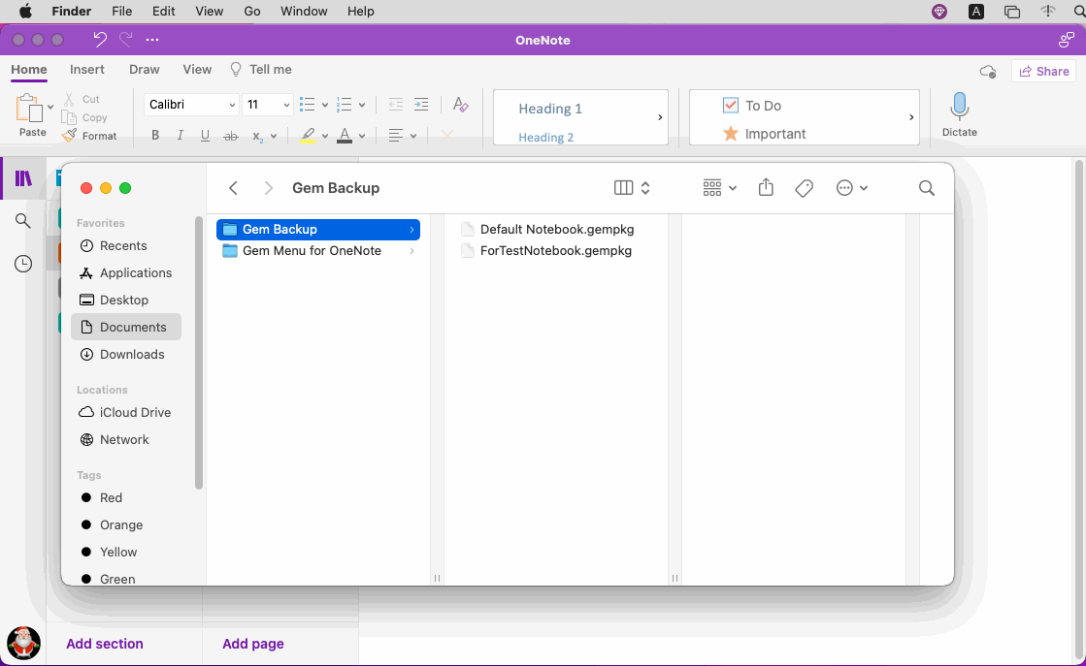Click the Finder edit tags icon
Screen dimensions: 1086x666
point(805,188)
